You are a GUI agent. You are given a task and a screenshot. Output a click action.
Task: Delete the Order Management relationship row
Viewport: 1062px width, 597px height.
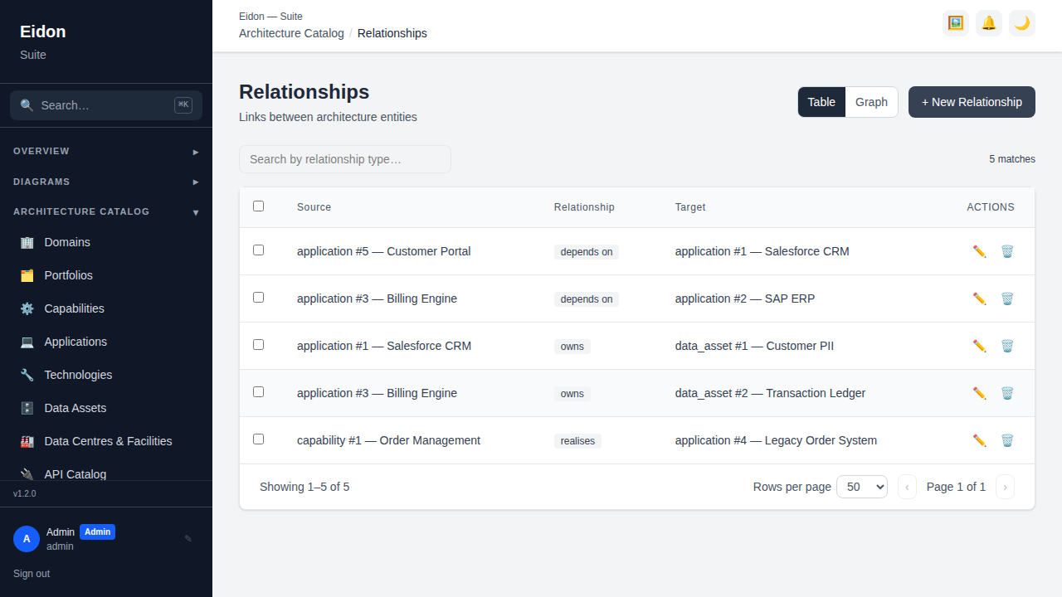[x=1007, y=440]
